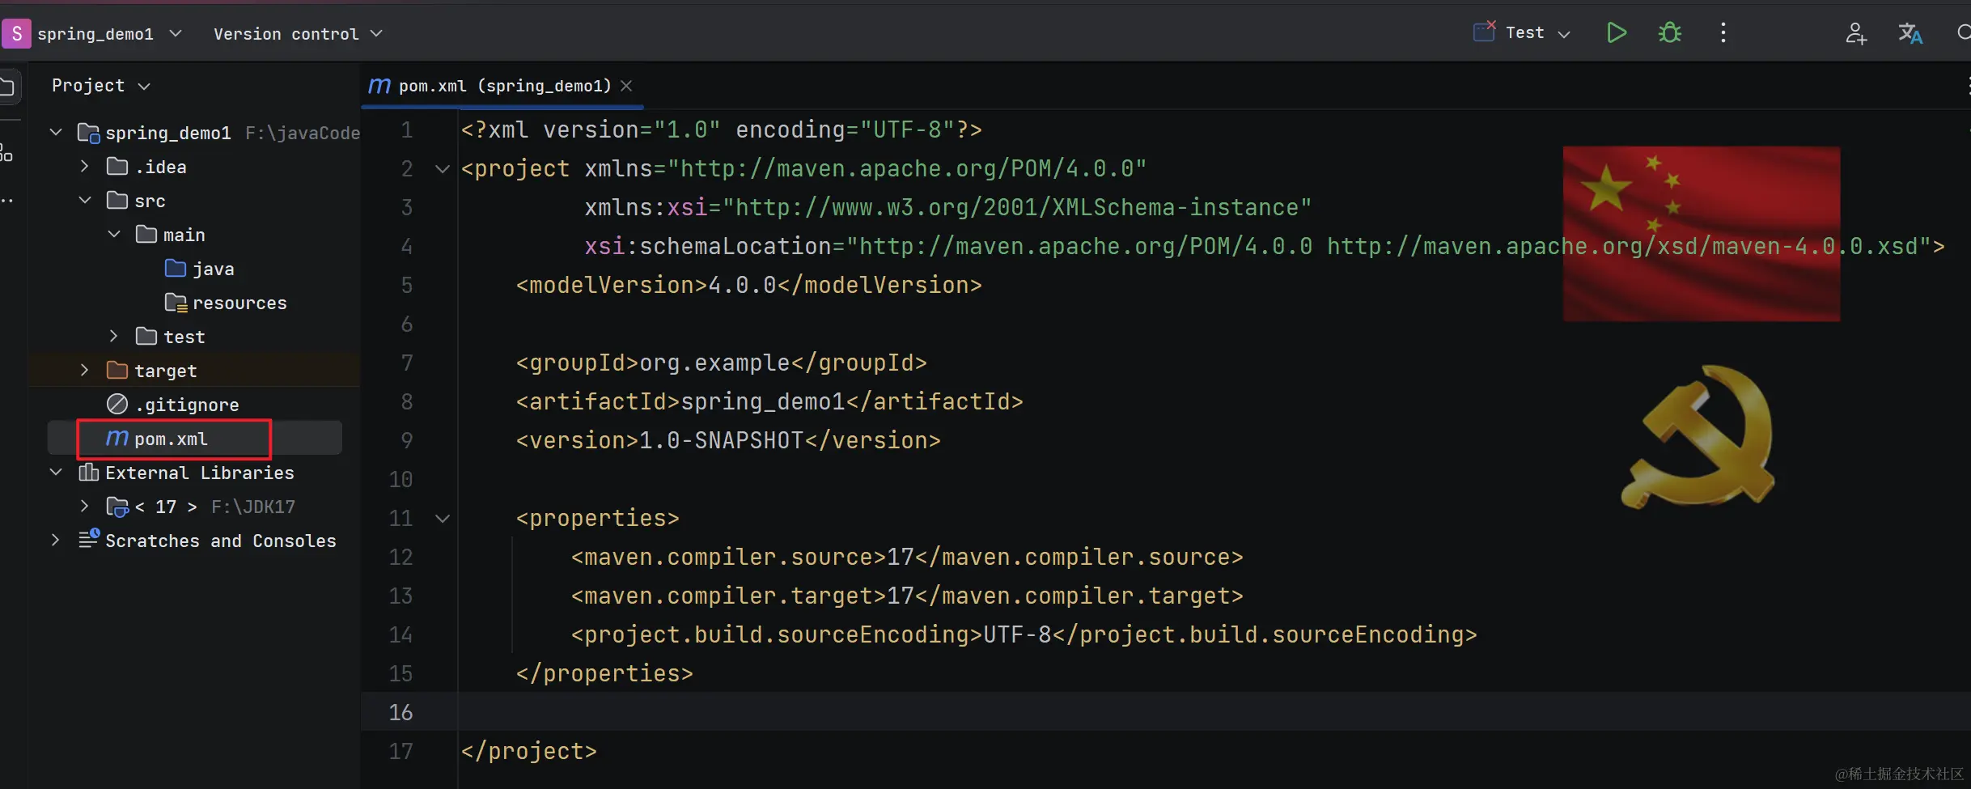Open the More Actions three-dot menu
This screenshot has height=789, width=1971.
(1723, 33)
